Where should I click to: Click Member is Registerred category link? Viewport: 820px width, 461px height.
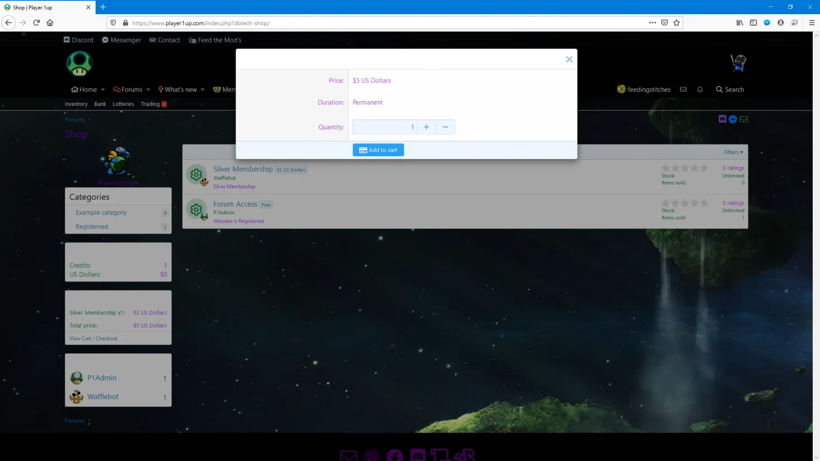coord(238,221)
